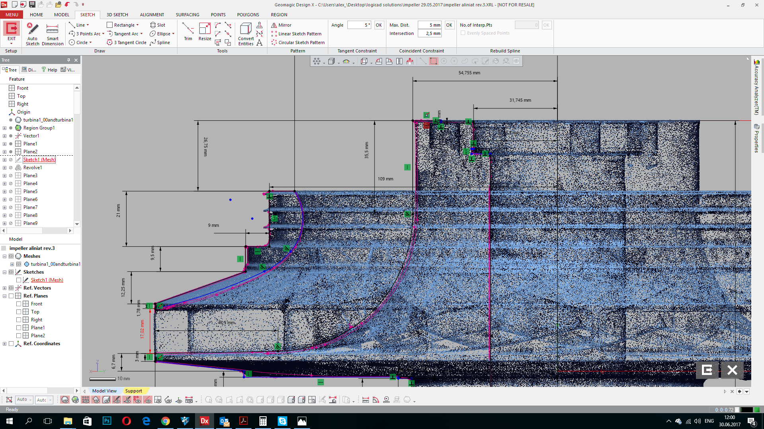Activate the Trim tool
The image size is (764, 429).
188,32
